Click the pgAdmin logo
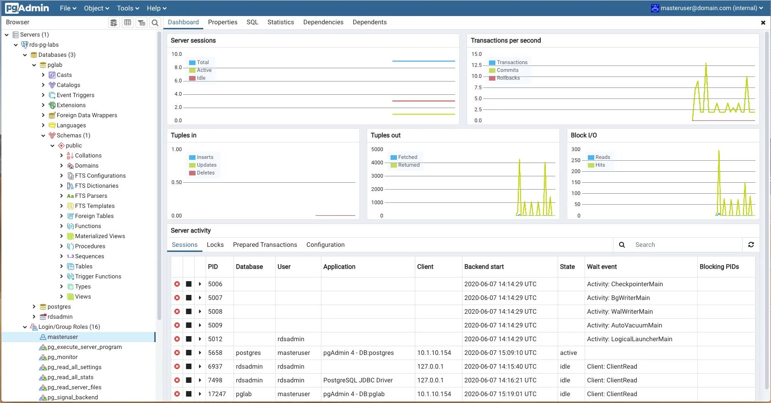 coord(27,8)
